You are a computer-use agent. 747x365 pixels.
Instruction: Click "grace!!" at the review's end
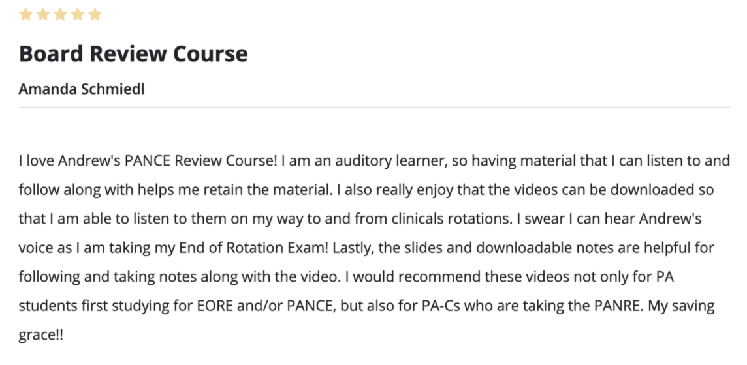(x=41, y=336)
